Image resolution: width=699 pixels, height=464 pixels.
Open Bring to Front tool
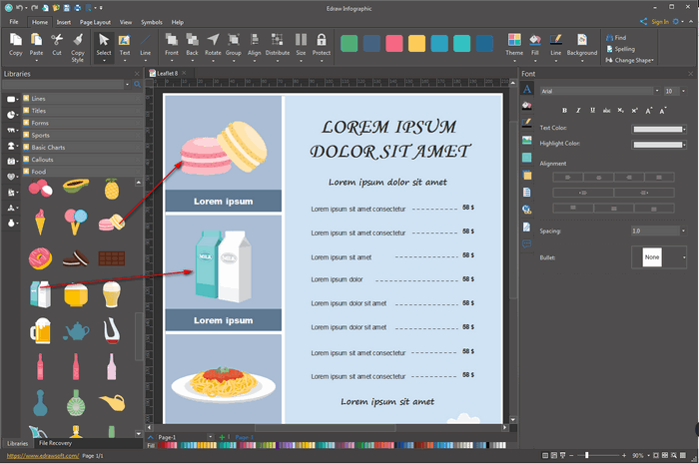coord(172,42)
